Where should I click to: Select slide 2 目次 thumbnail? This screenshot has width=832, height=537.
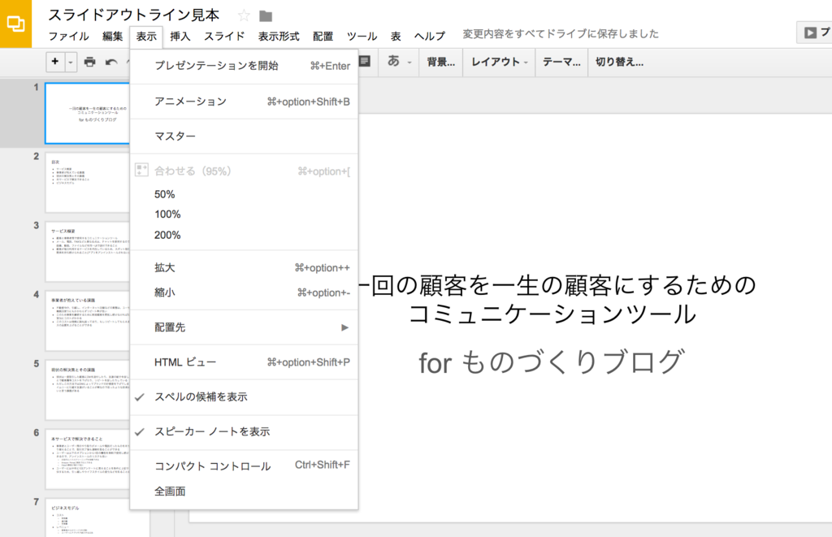(88, 182)
